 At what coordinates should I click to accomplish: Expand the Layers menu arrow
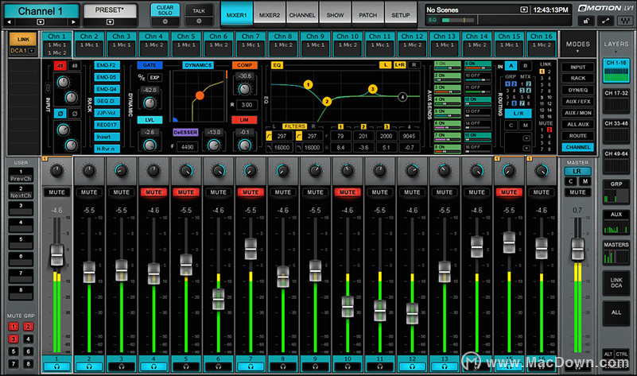(x=616, y=52)
